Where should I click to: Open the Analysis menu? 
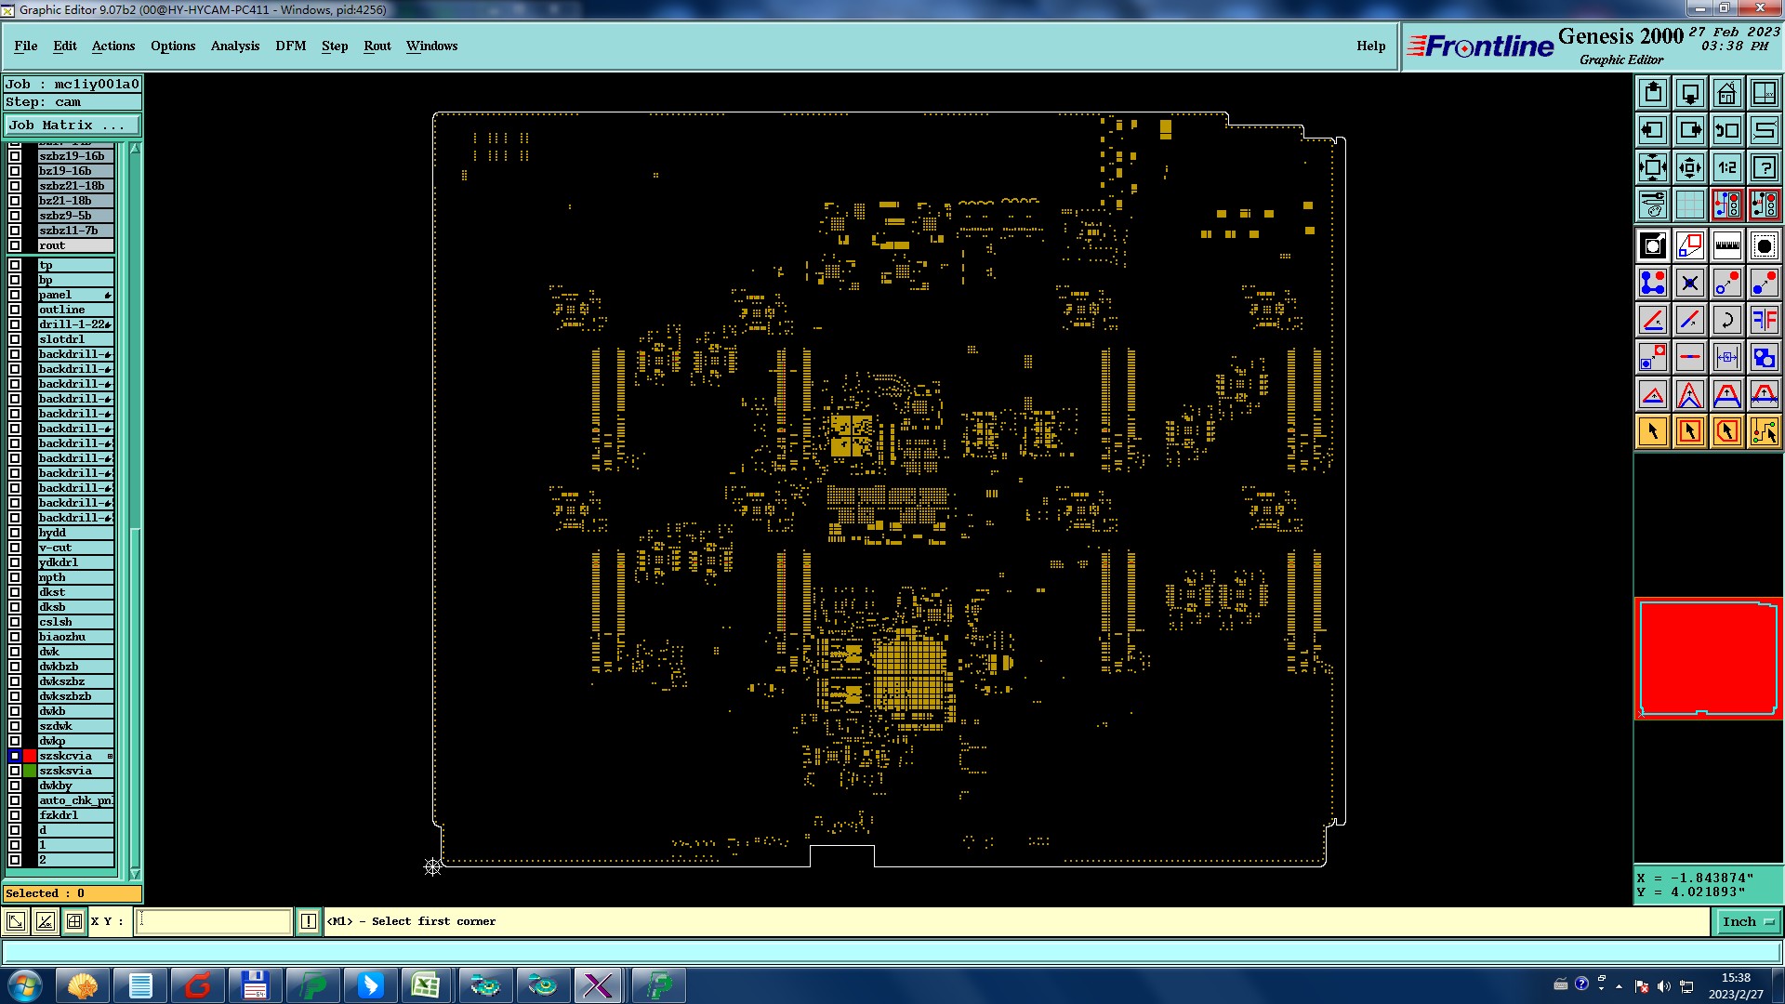(235, 46)
